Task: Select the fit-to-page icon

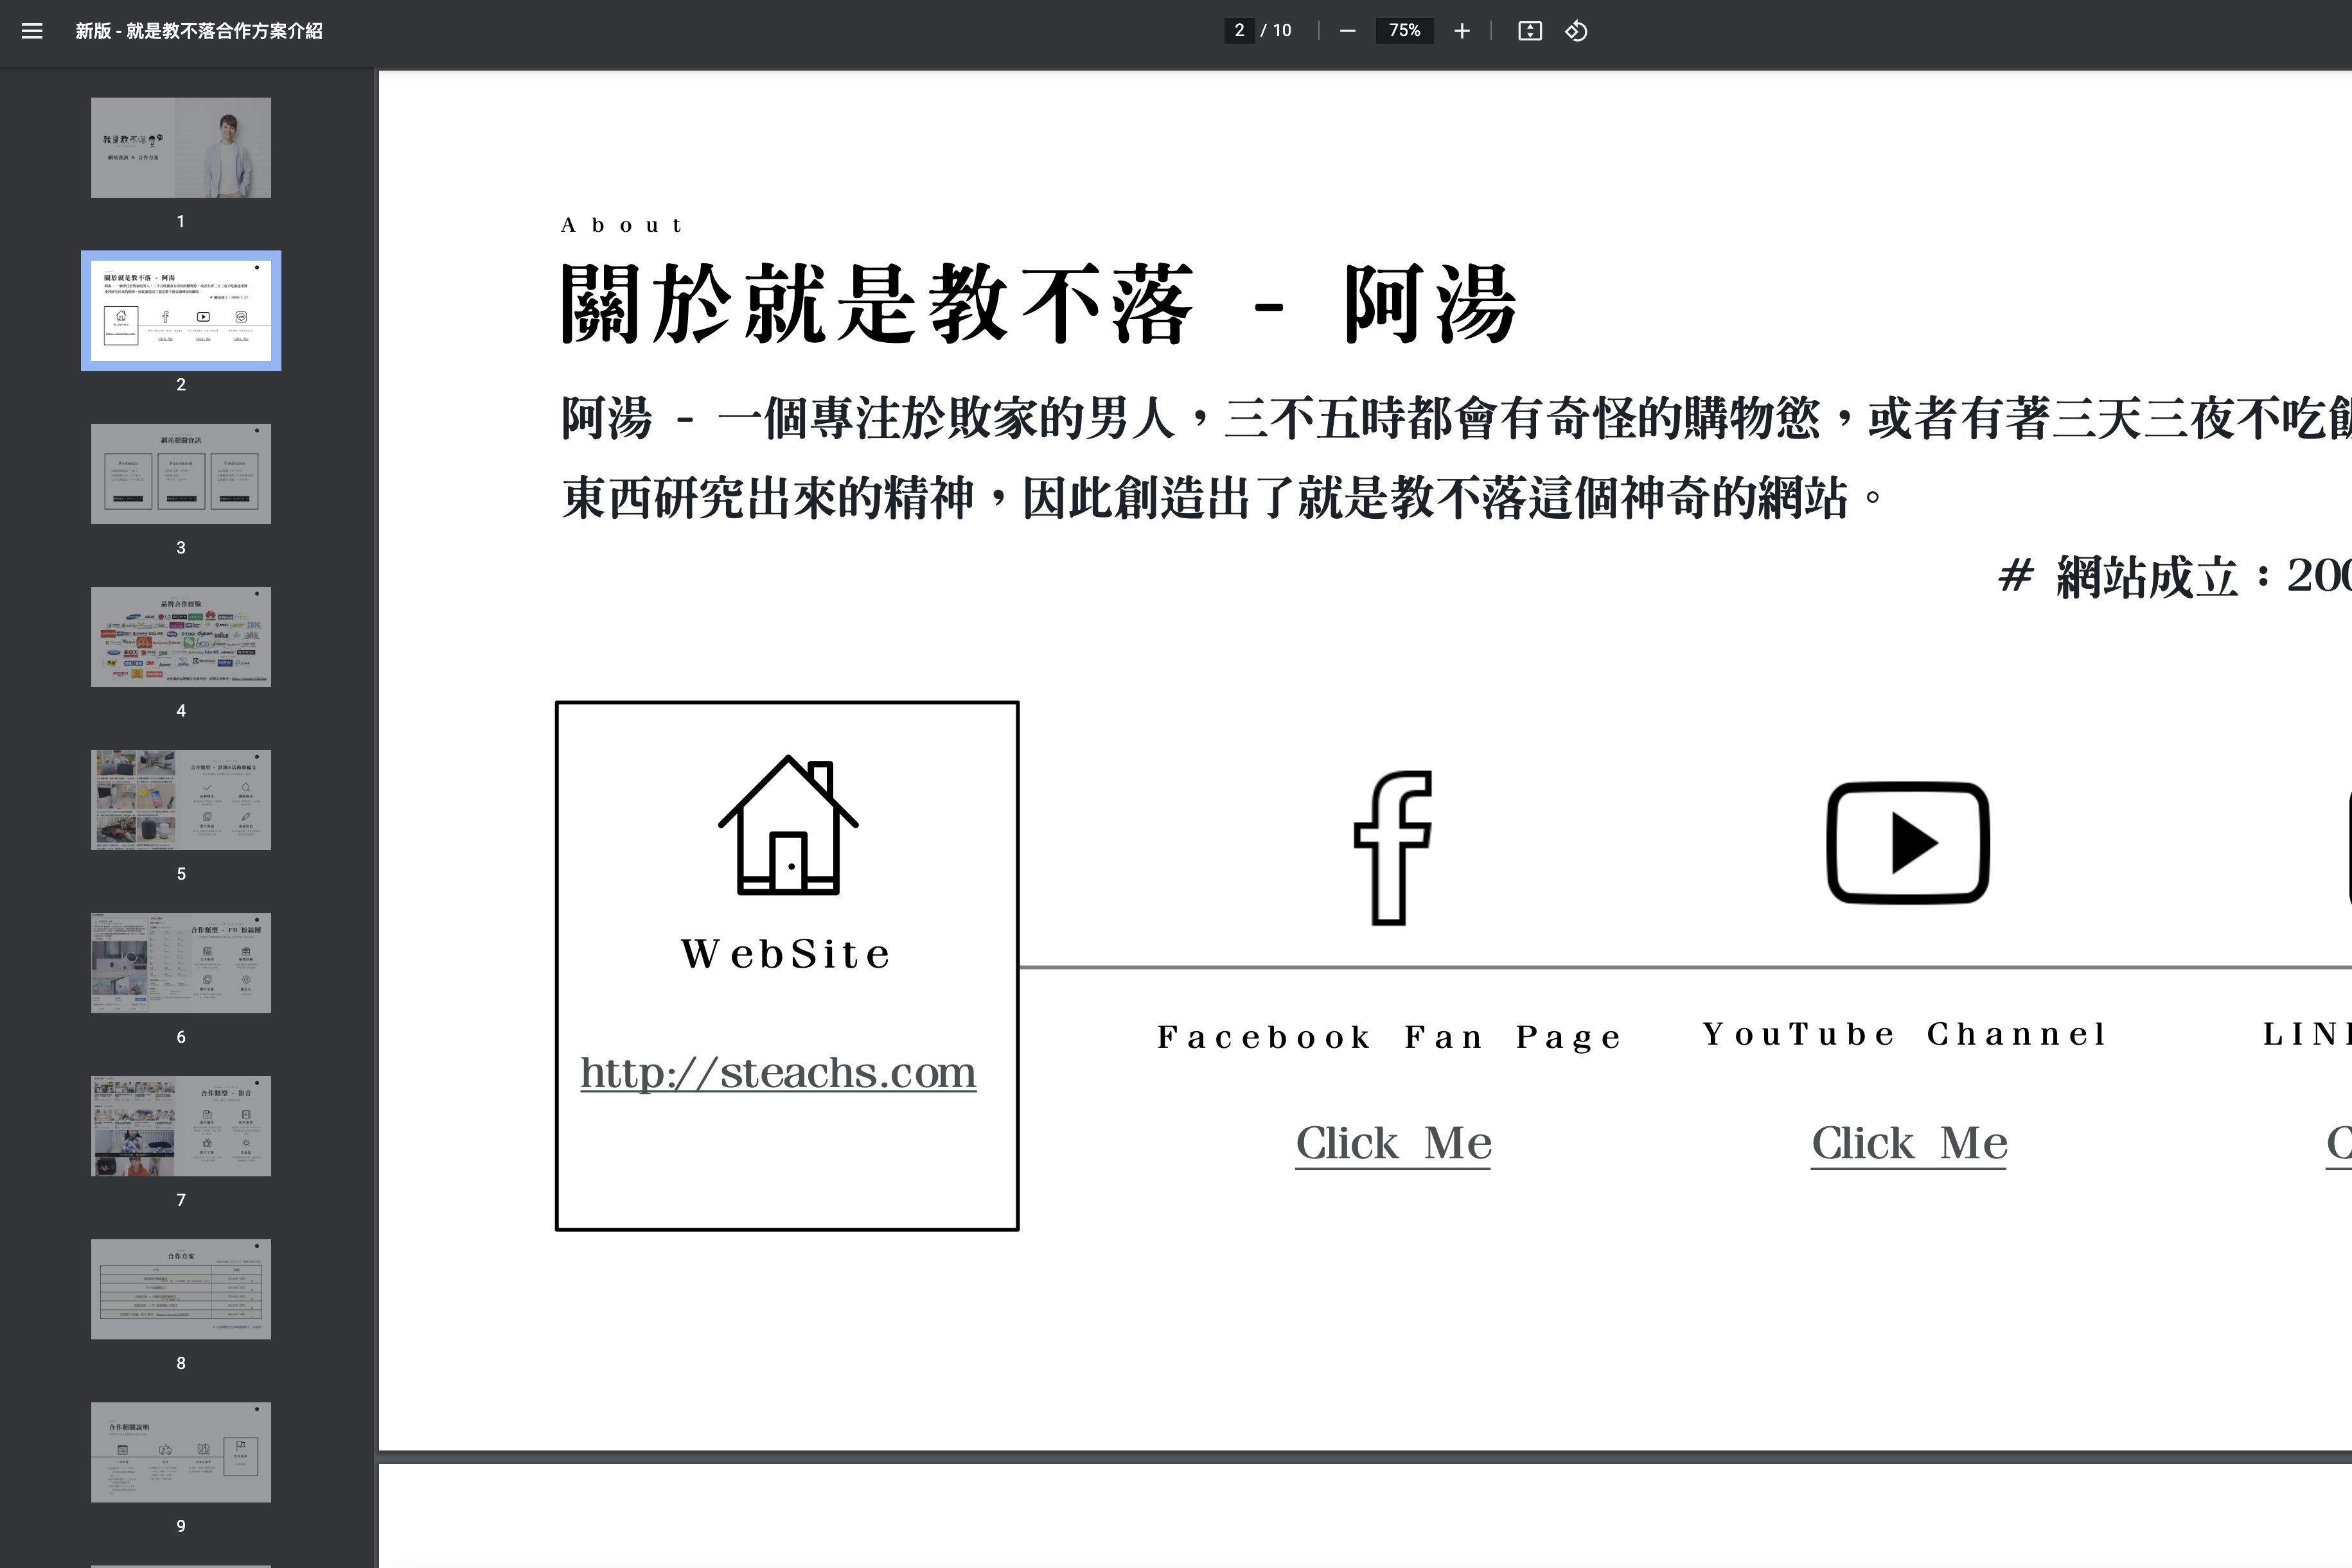Action: 1530,31
